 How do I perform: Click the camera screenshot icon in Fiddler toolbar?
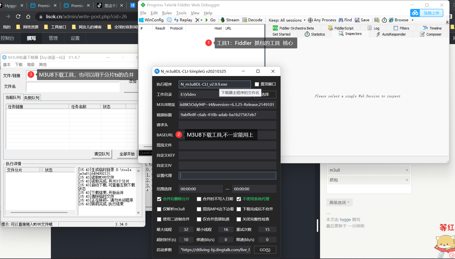[x=377, y=20]
